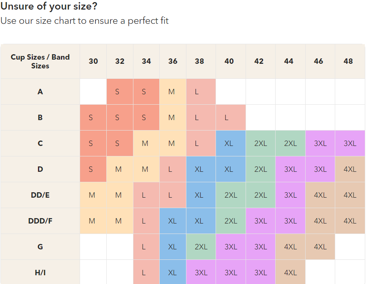369x284 pixels.
Task: Pick the L cell for cup G, band 34
Action: pyautogui.click(x=144, y=246)
